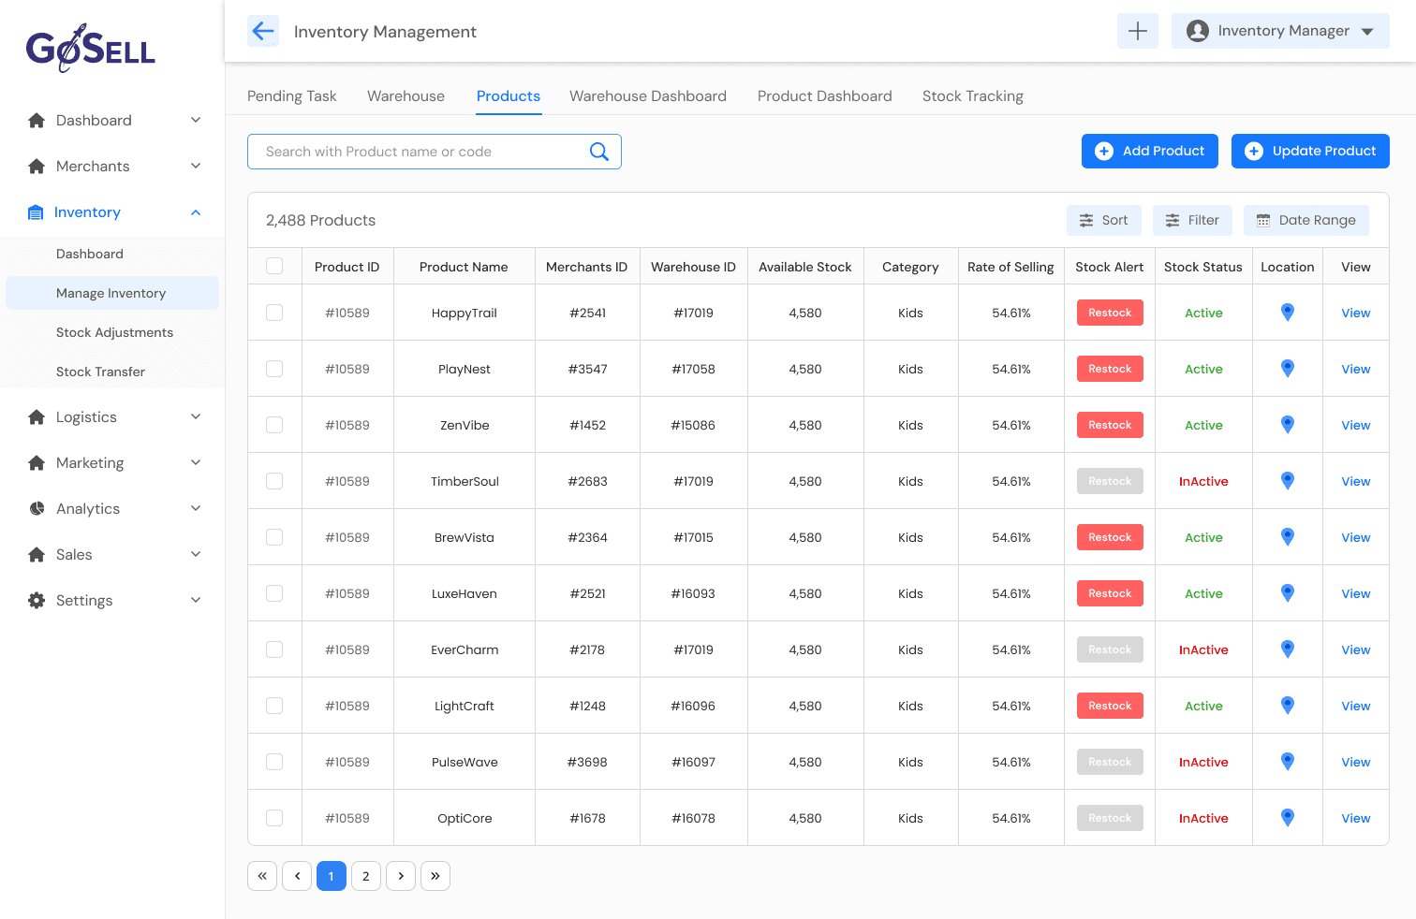Click the Update Product button
Viewport: 1416px width, 919px height.
pos(1310,151)
